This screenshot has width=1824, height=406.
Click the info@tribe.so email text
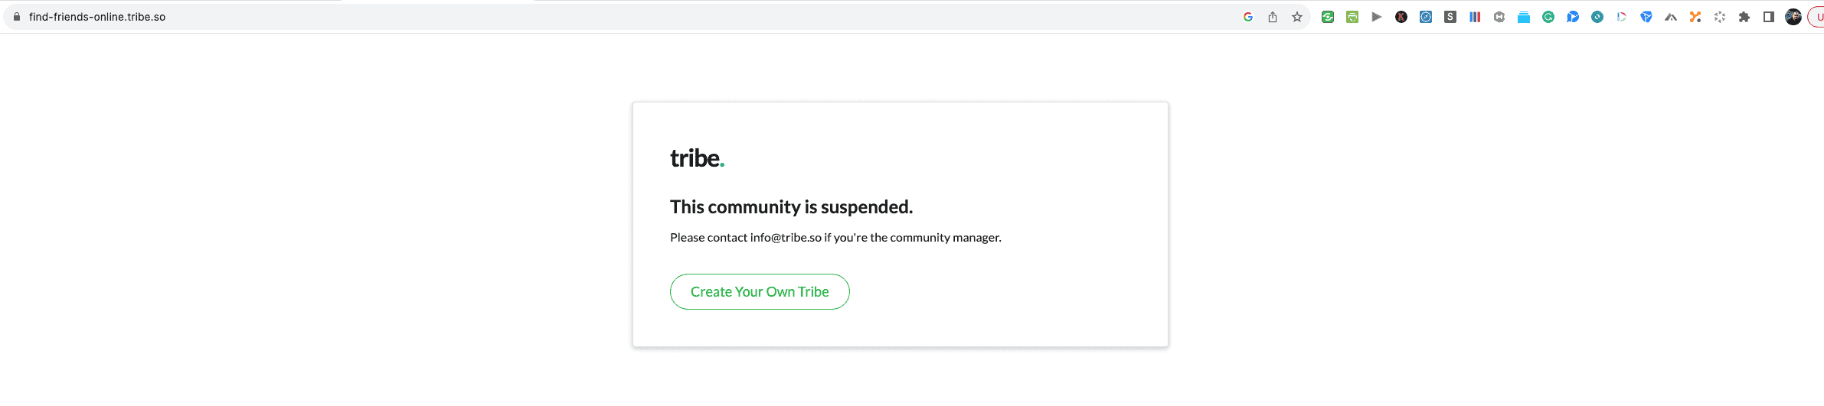pyautogui.click(x=786, y=238)
